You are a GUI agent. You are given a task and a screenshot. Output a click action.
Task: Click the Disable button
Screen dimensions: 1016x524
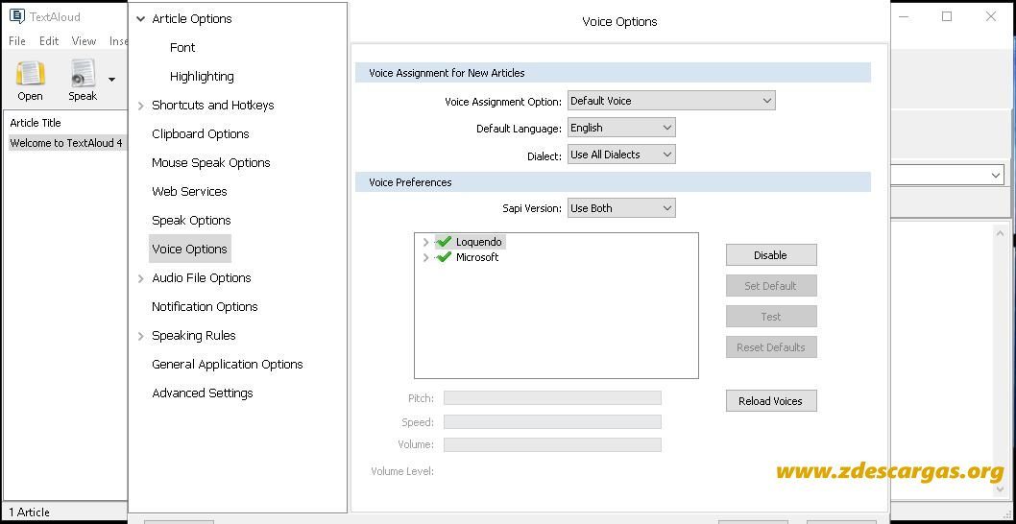click(x=771, y=255)
